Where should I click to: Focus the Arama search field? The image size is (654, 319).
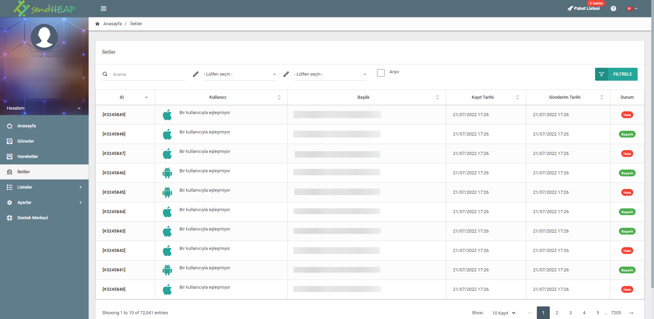click(x=149, y=74)
